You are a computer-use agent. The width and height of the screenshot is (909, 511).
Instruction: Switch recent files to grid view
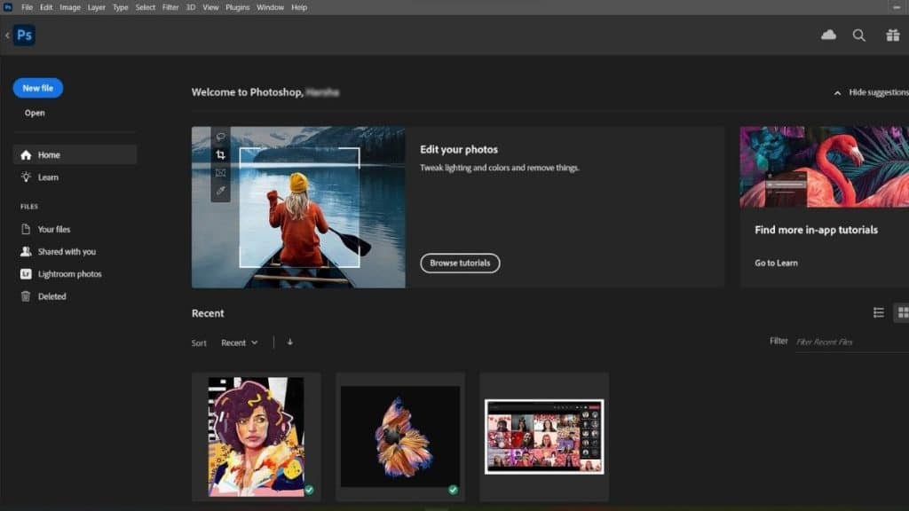pos(902,313)
